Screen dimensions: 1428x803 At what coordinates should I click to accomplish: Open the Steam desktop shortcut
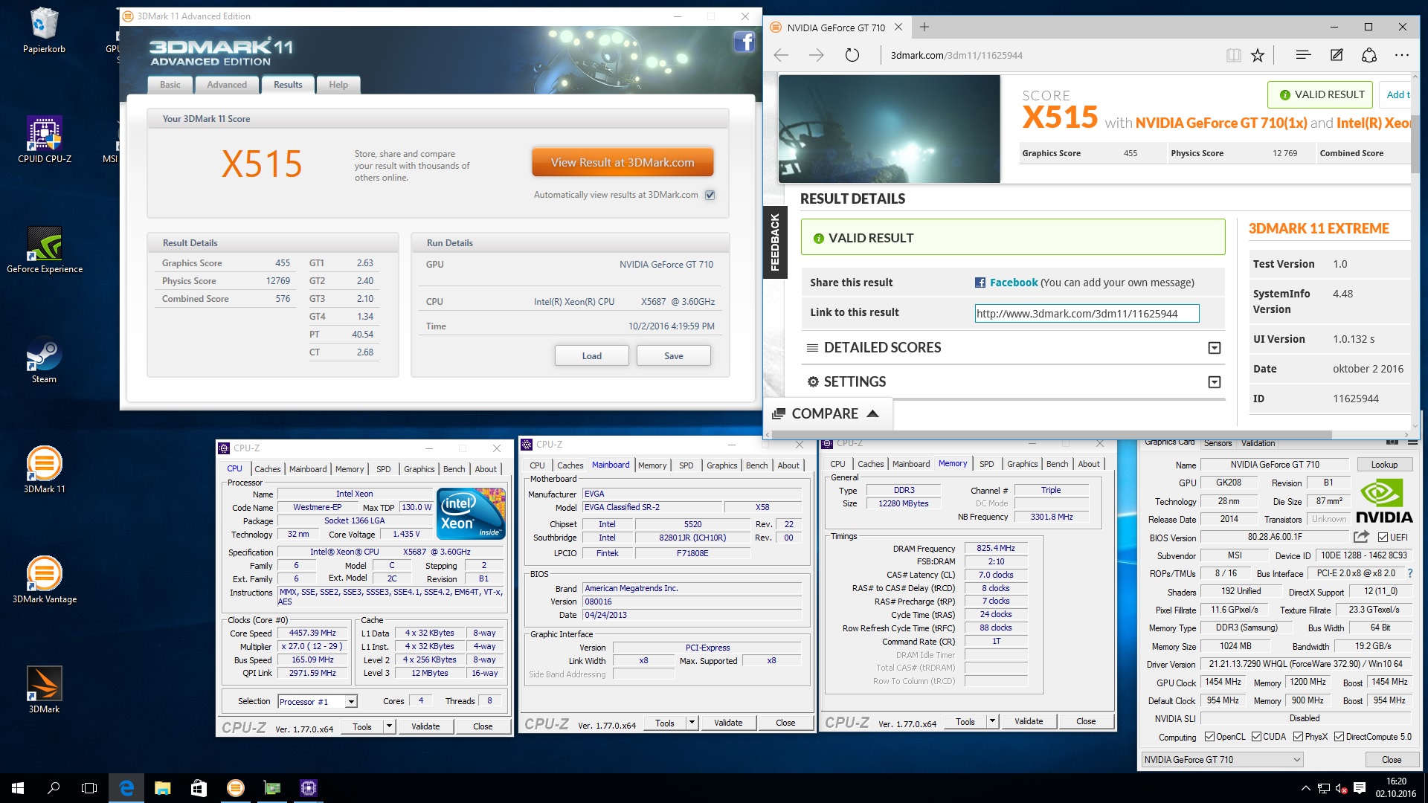click(44, 360)
